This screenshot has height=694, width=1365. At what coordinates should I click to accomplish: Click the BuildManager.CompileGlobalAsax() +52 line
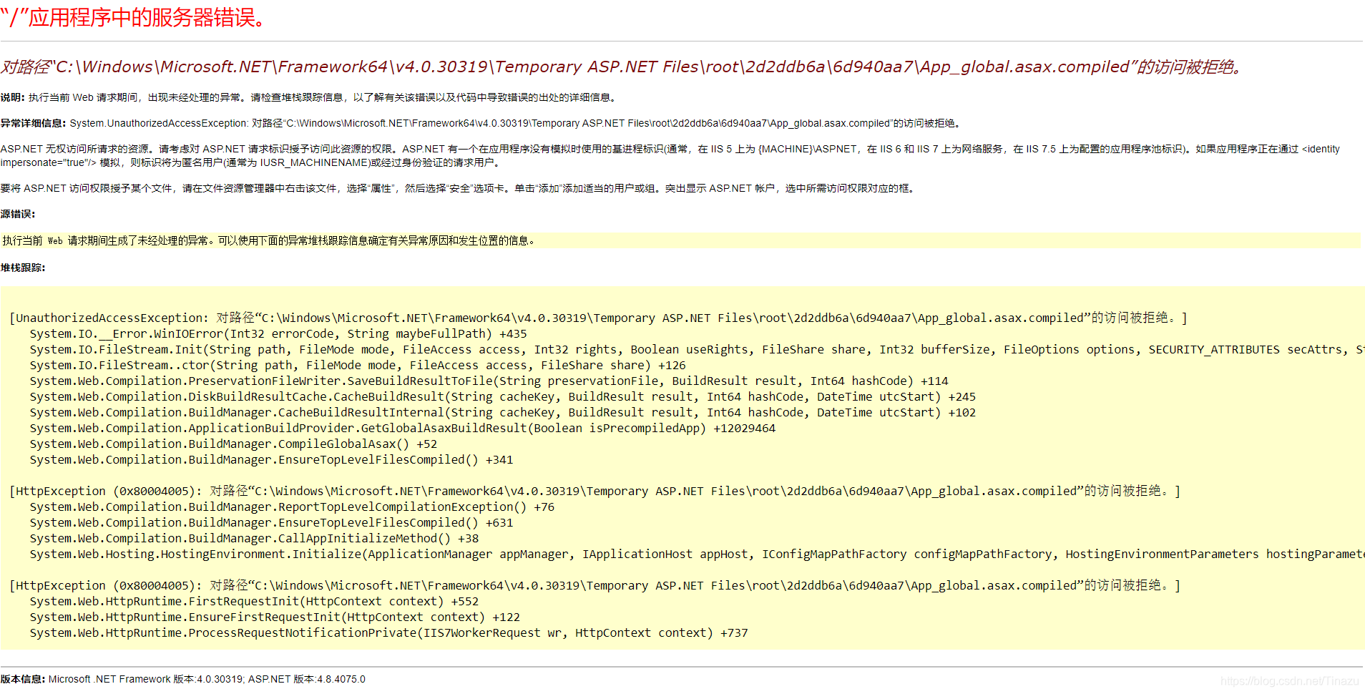233,444
